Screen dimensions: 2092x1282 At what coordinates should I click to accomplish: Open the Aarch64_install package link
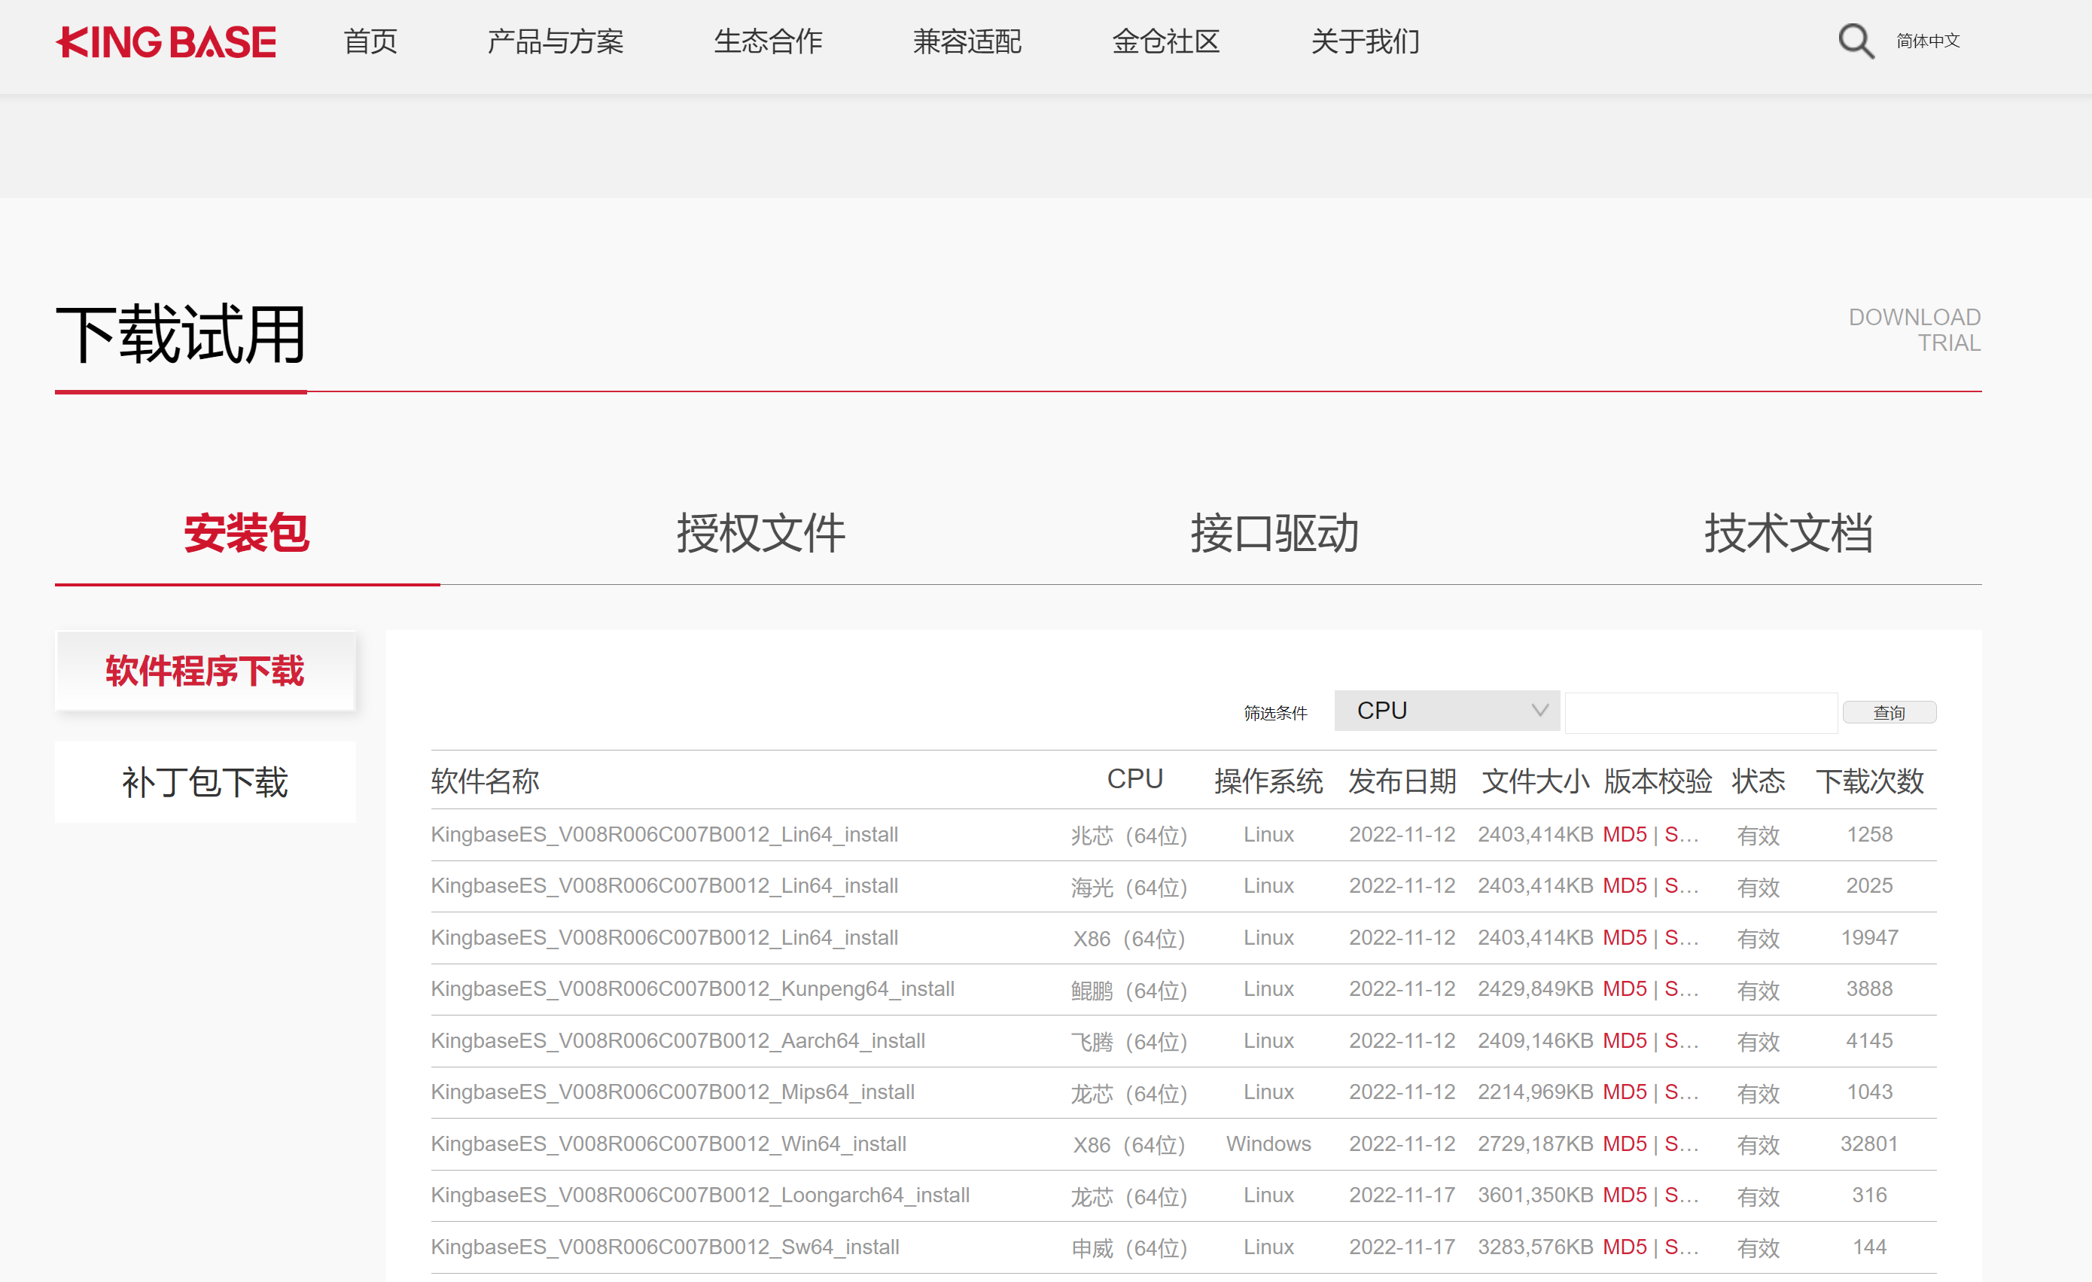678,1041
